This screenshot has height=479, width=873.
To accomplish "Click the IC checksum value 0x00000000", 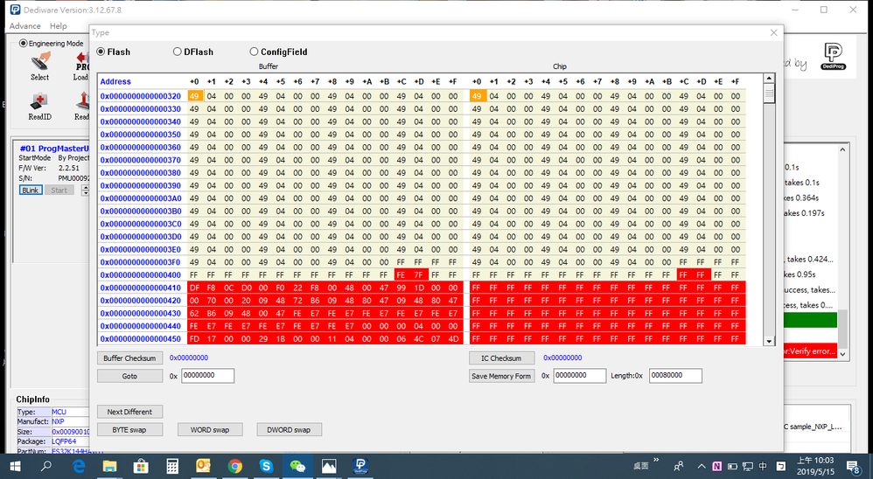I will click(x=562, y=358).
